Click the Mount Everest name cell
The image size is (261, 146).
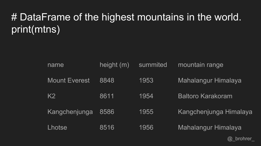click(69, 81)
